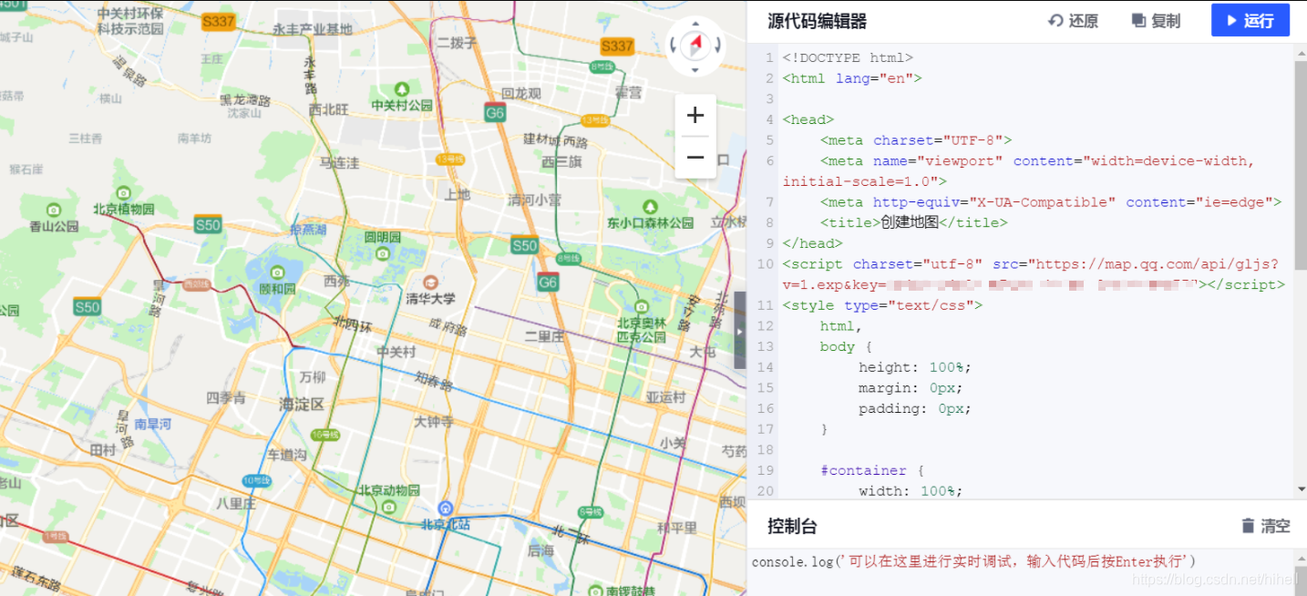The image size is (1307, 596).
Task: Rotate map clockwise using right compass arrow
Action: [717, 45]
